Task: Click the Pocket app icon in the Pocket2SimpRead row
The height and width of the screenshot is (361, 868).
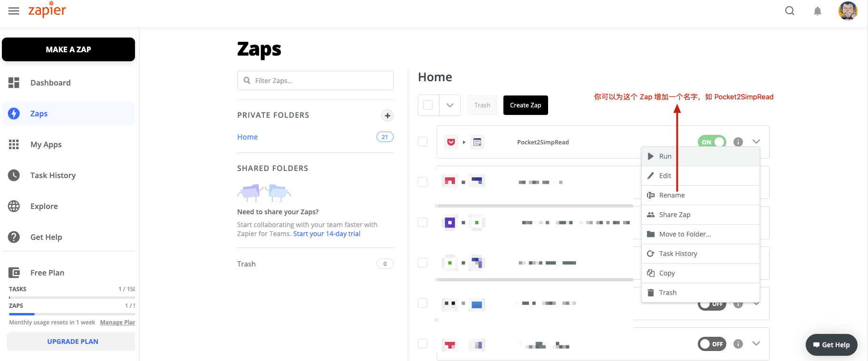Action: (x=451, y=142)
